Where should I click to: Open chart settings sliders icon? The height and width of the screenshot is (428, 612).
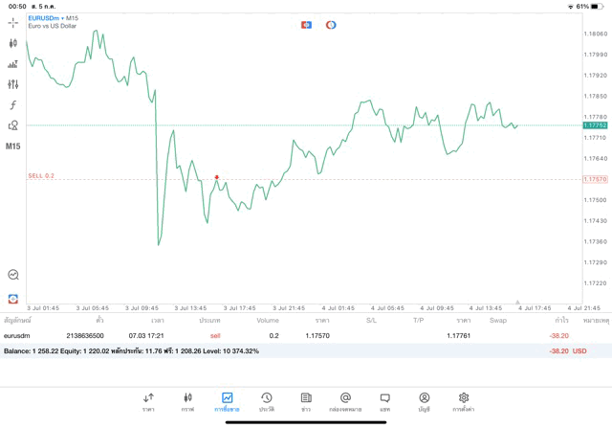(x=12, y=84)
